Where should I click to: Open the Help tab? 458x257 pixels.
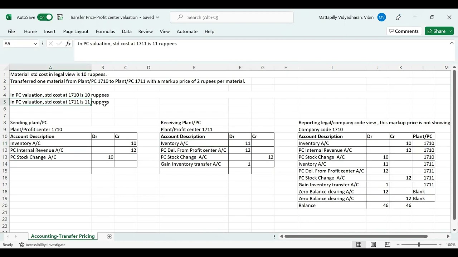click(209, 31)
